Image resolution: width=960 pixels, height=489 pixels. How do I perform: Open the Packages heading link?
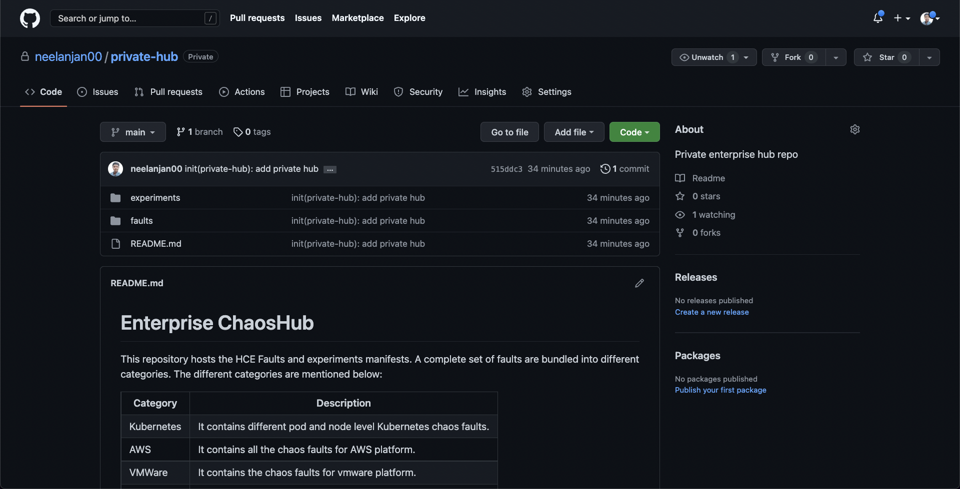point(697,356)
